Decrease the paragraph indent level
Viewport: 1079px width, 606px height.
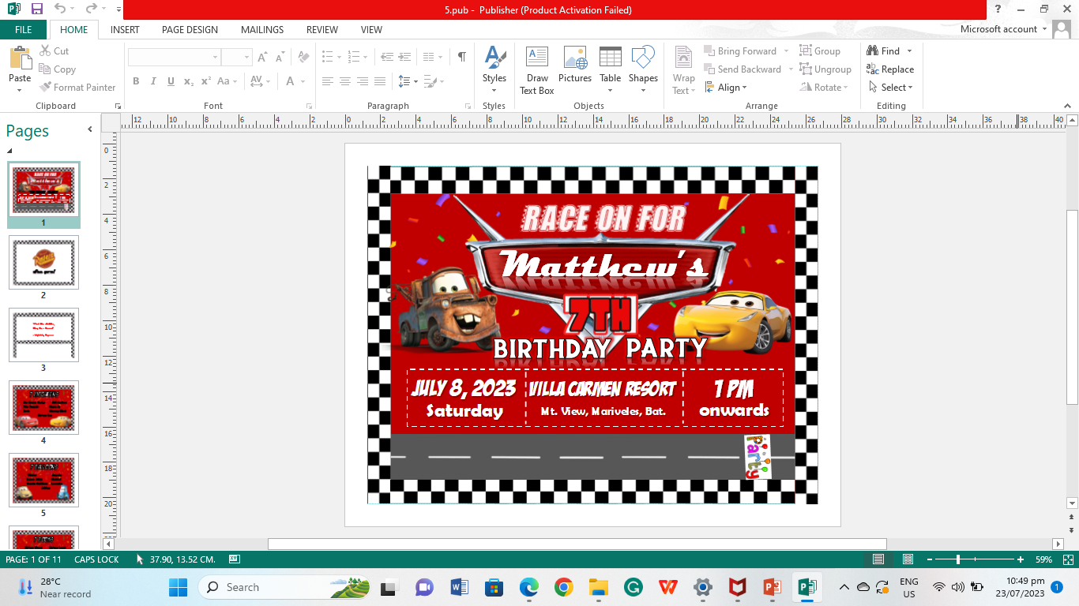(387, 58)
